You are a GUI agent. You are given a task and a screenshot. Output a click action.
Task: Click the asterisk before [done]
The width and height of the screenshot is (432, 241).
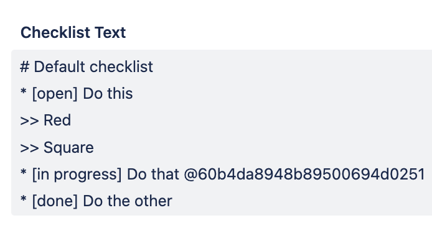click(24, 199)
